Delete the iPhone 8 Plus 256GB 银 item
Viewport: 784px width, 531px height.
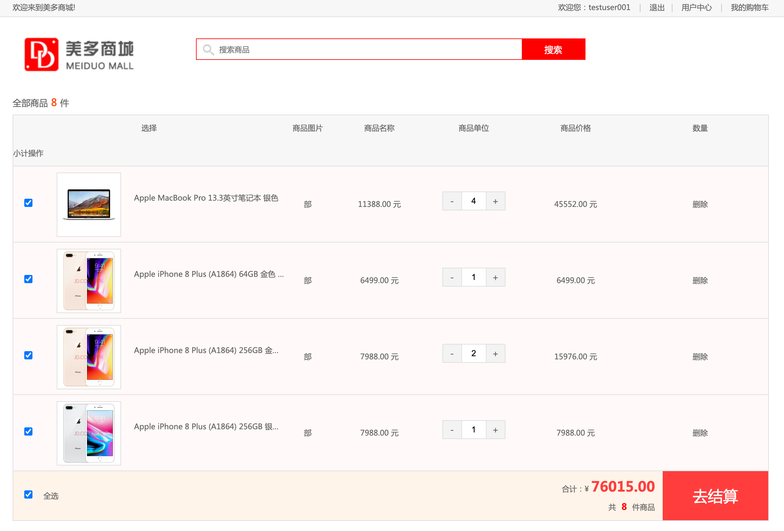tap(700, 433)
